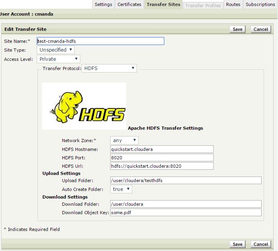This screenshot has height=251, width=278.
Task: Click the top Save button
Action: click(x=238, y=29)
